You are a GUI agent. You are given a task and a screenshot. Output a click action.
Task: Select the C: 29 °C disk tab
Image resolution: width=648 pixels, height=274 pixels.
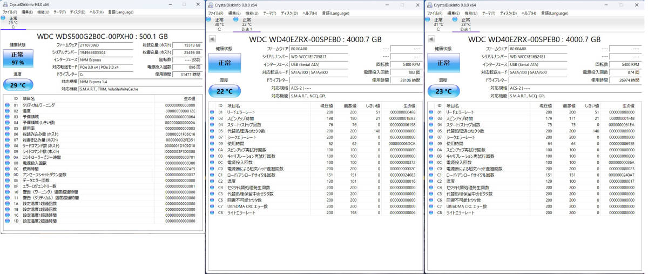12,22
